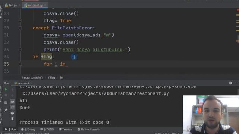This screenshot has width=239, height=134.
Task: Open the Python Console tool window
Action: [x=89, y=130]
